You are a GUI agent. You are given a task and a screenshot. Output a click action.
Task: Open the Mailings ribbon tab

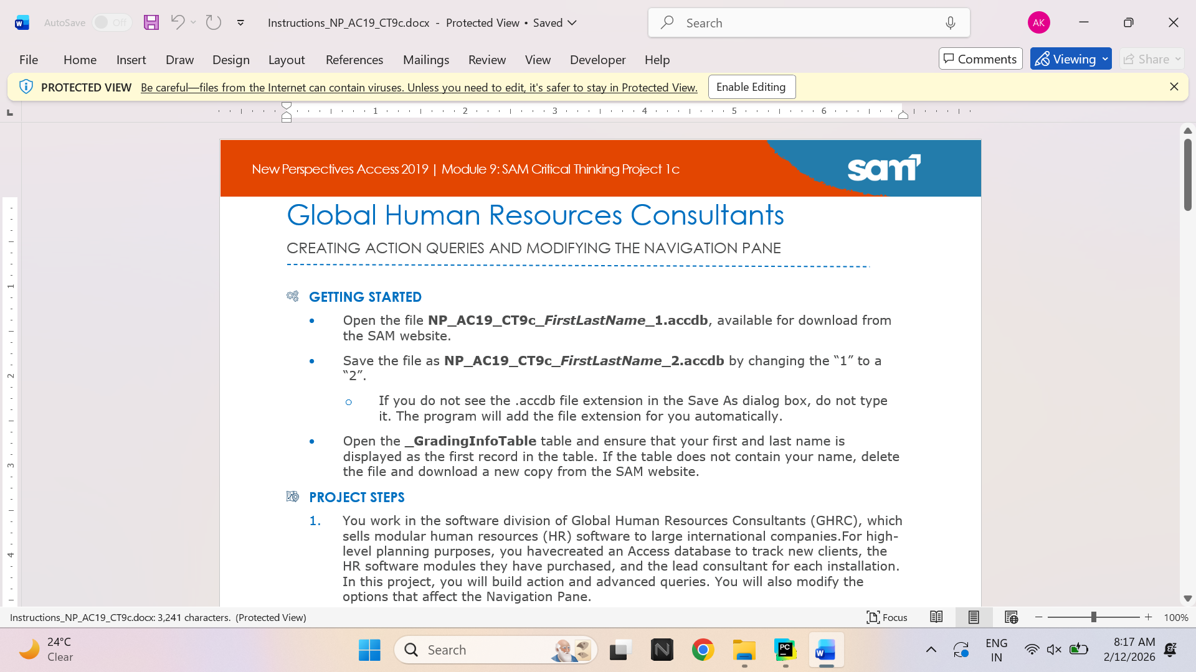pyautogui.click(x=426, y=60)
